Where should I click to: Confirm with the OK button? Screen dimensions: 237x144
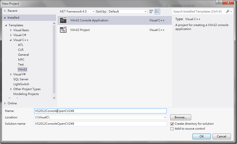click(202, 136)
